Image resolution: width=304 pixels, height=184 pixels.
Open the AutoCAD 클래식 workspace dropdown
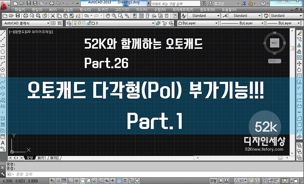pos(26,23)
